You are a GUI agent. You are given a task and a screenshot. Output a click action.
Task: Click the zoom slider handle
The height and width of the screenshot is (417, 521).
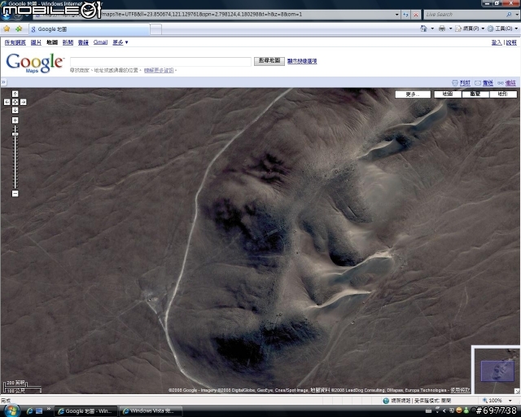(x=15, y=134)
